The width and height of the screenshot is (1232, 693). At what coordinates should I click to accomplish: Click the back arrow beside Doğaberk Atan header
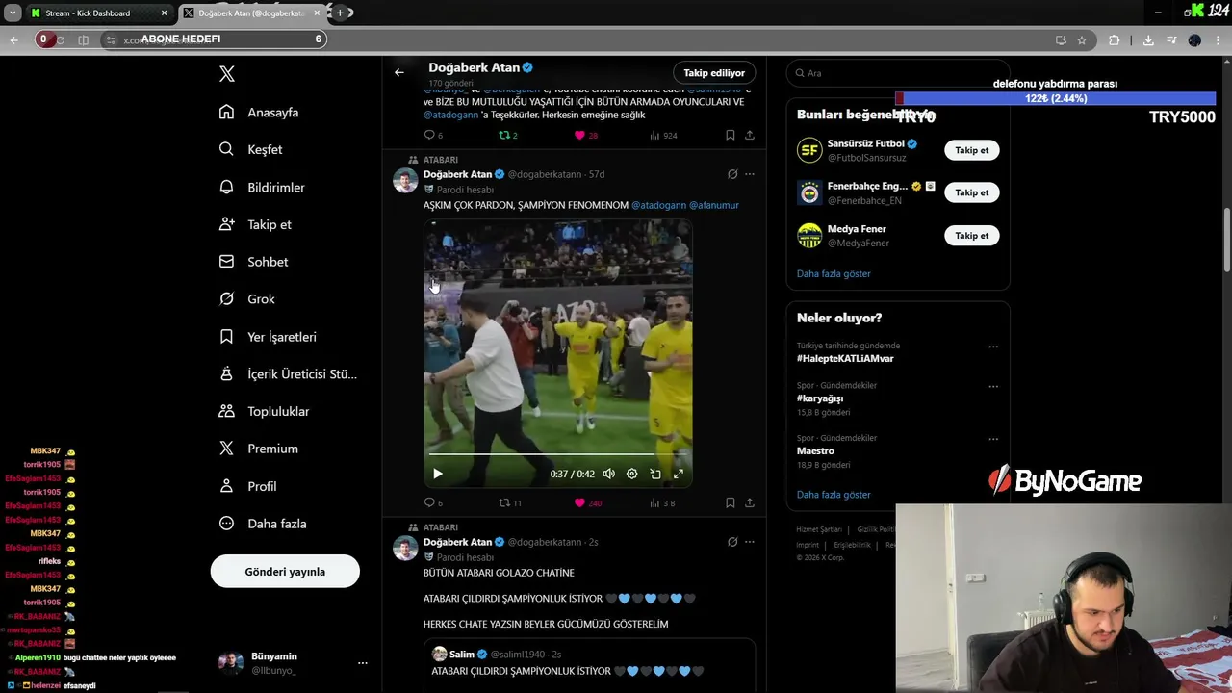coord(398,72)
